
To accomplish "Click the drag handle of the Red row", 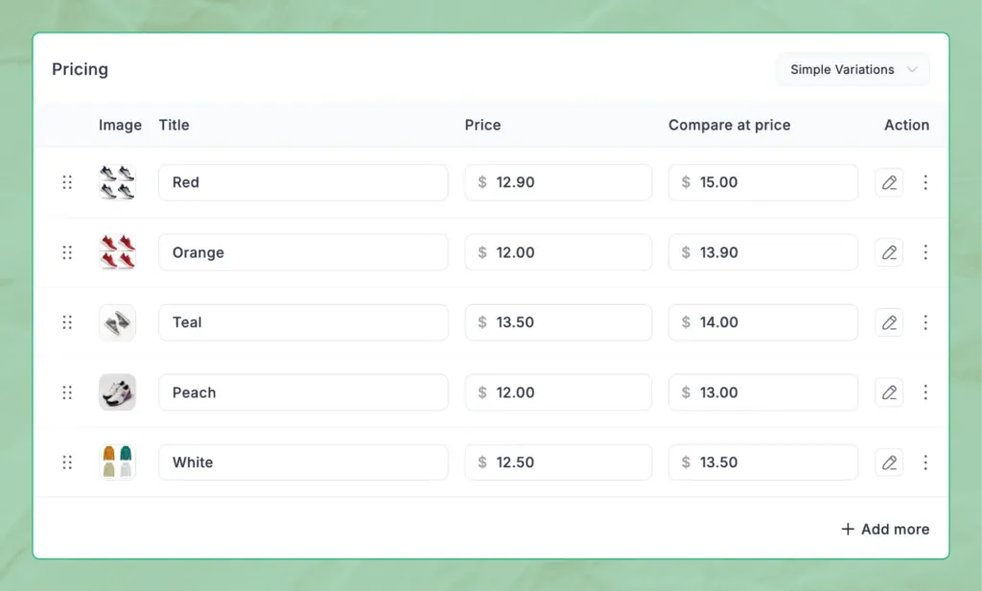I will (67, 182).
